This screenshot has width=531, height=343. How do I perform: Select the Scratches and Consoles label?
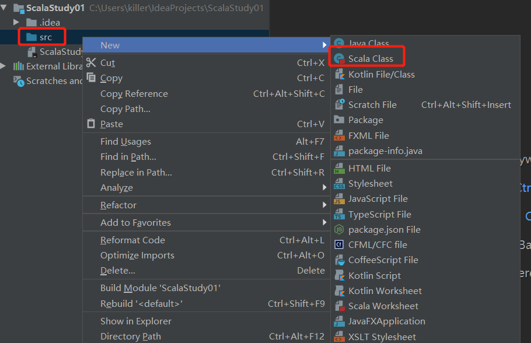[x=54, y=81]
